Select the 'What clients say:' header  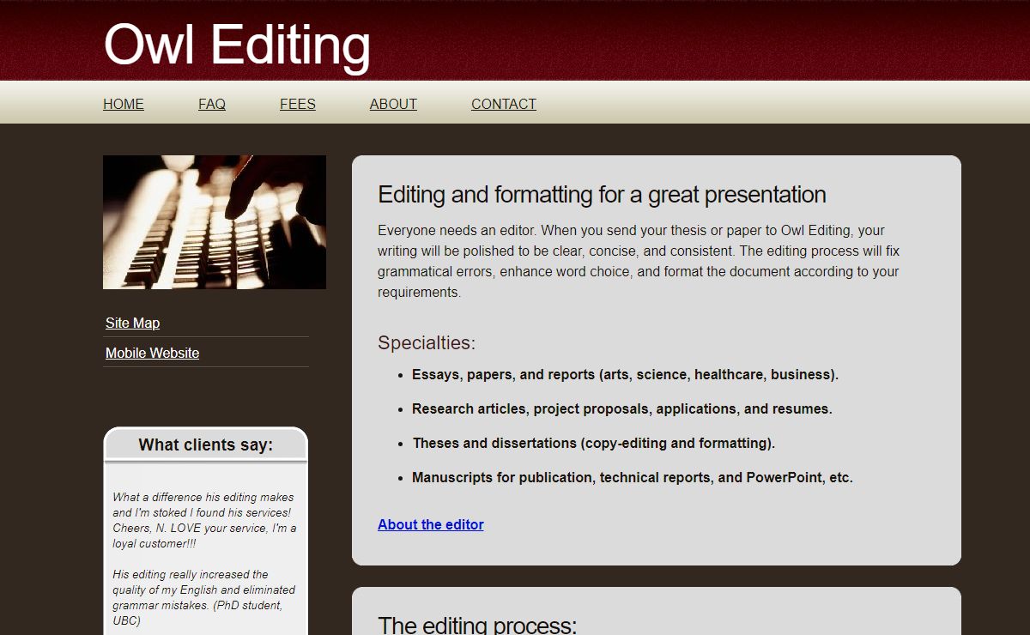(x=205, y=444)
